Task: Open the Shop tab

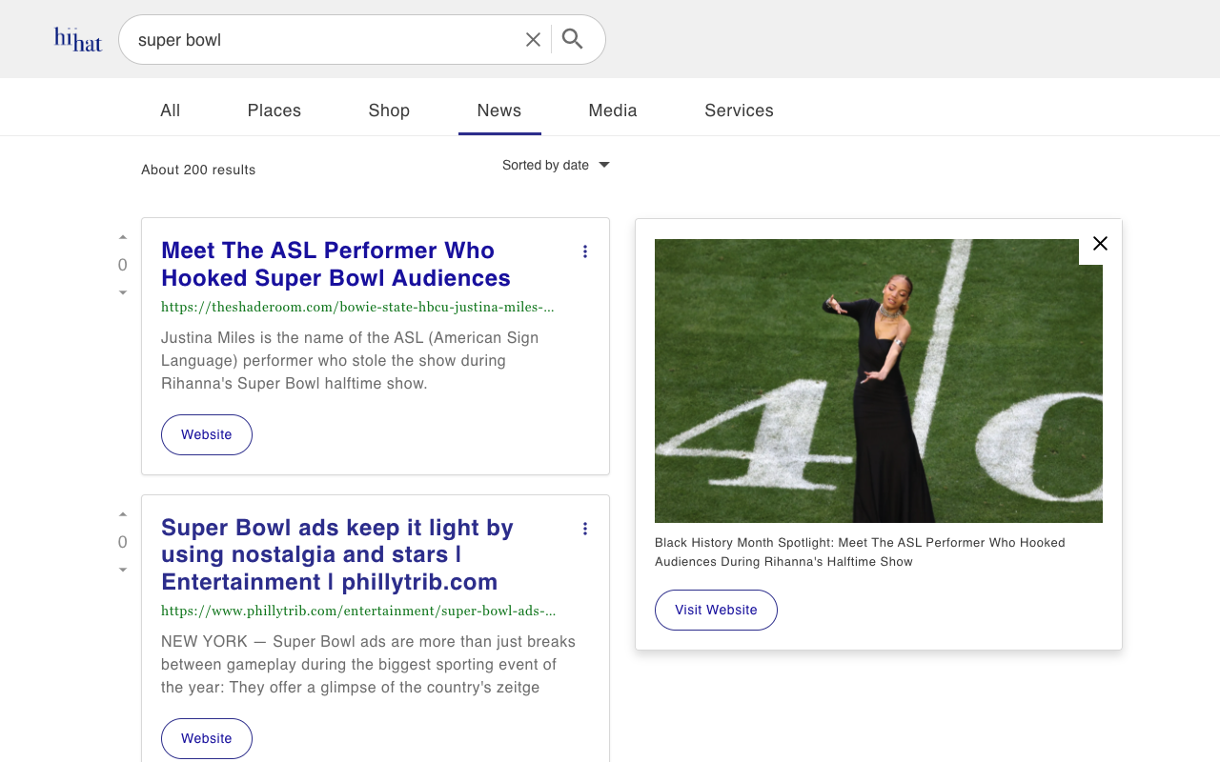Action: (x=389, y=110)
